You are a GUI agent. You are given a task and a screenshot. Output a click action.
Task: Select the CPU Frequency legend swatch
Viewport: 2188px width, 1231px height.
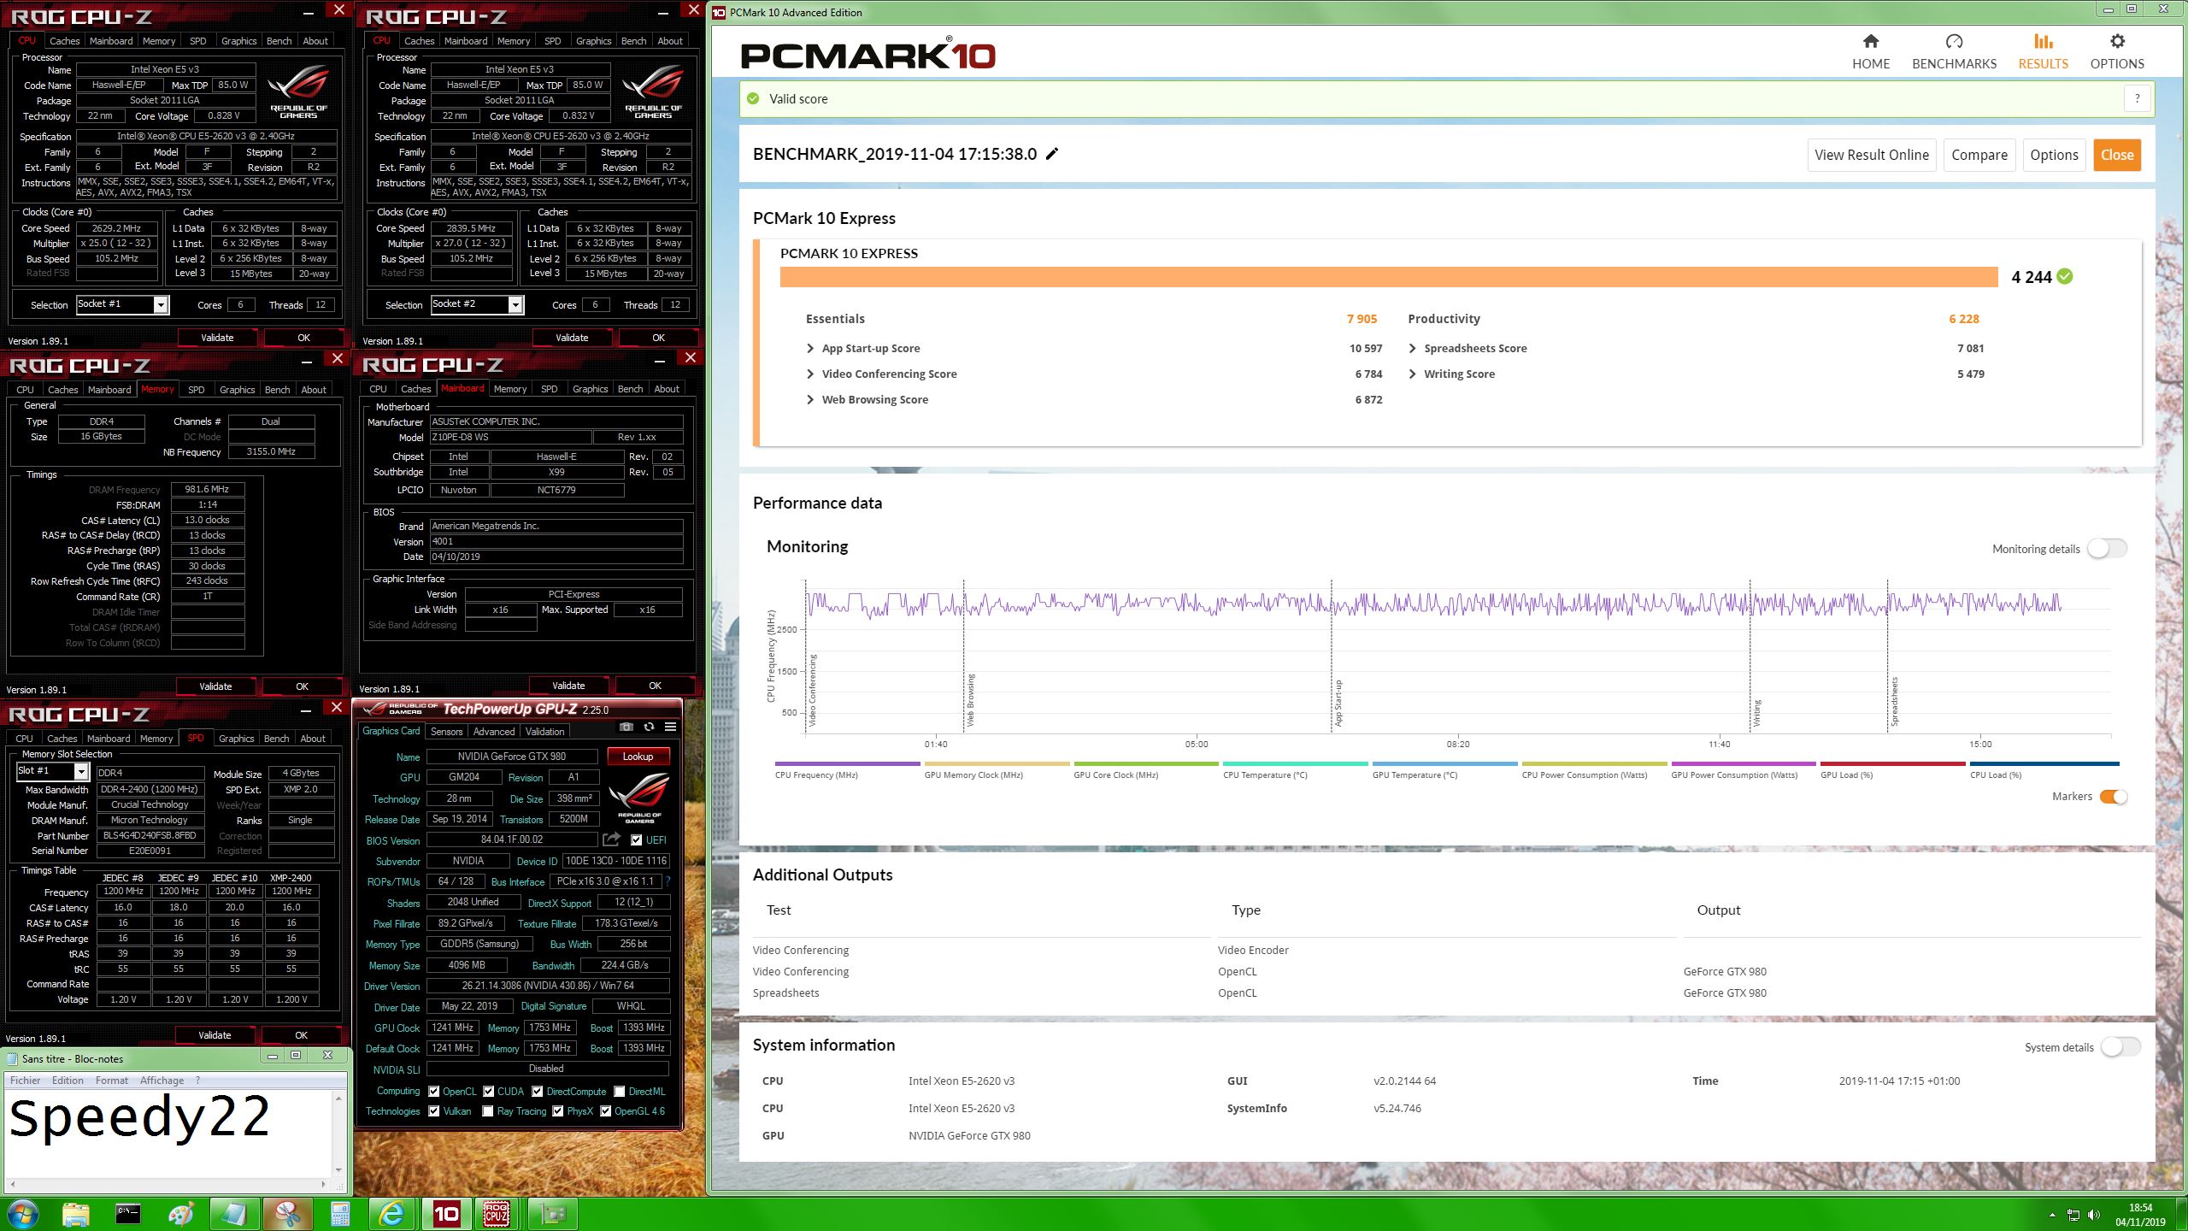click(847, 763)
